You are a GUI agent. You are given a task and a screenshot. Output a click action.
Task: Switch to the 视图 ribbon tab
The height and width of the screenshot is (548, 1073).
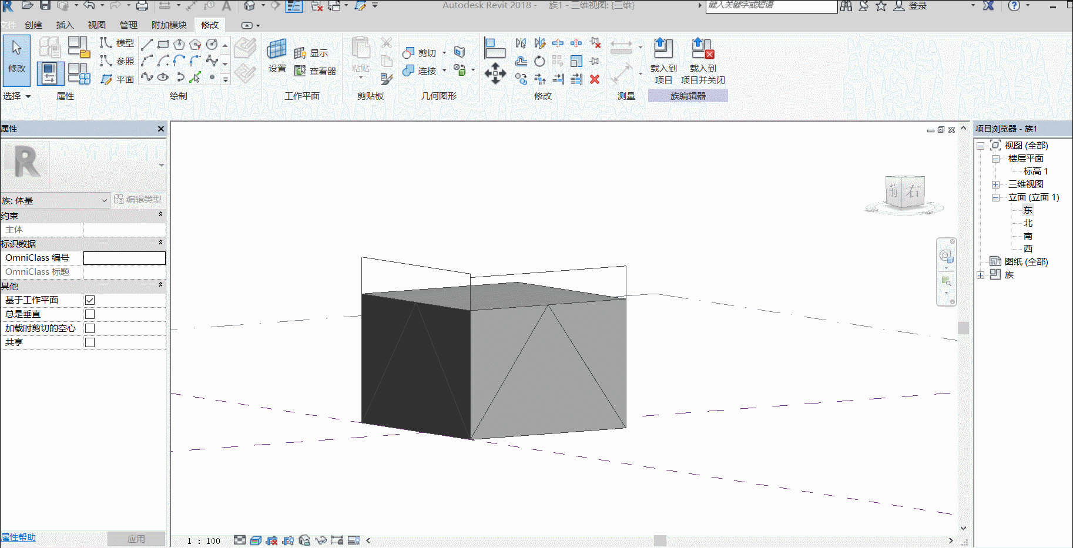[96, 25]
